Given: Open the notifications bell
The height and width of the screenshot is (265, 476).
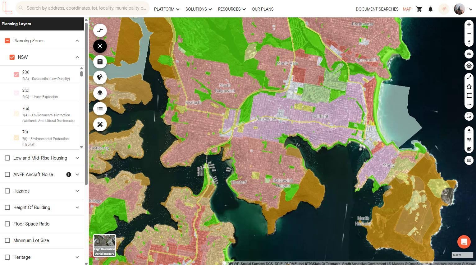Looking at the screenshot, I should (x=431, y=9).
